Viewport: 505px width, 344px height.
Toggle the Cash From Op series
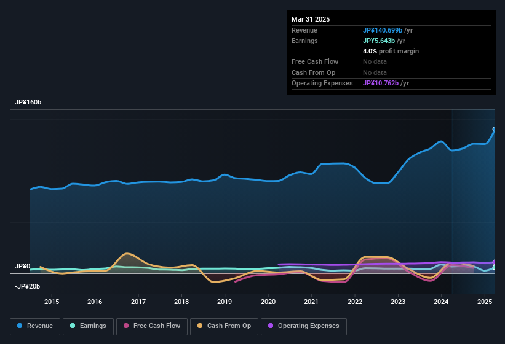224,326
